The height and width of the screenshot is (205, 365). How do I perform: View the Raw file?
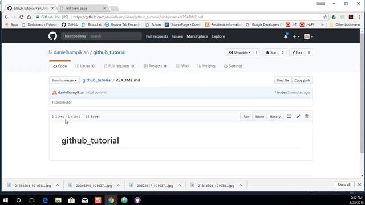(x=246, y=116)
